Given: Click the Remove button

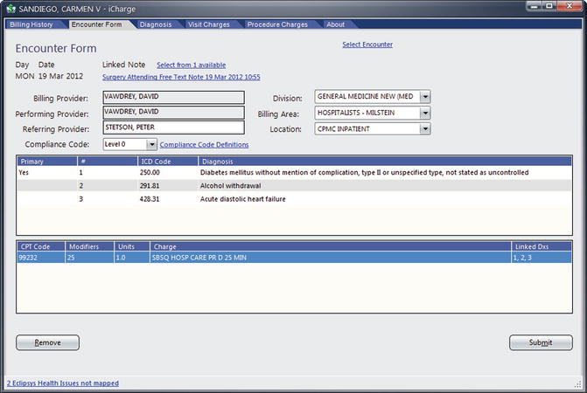Looking at the screenshot, I should pyautogui.click(x=47, y=342).
